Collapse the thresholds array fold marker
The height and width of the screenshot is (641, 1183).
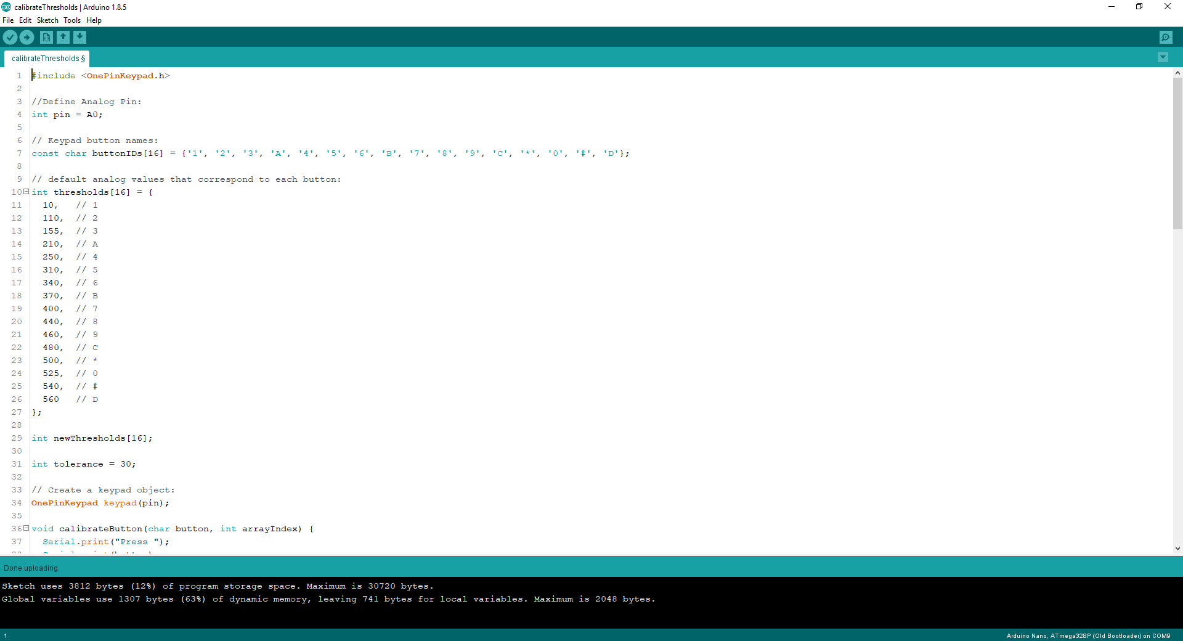[x=26, y=192]
